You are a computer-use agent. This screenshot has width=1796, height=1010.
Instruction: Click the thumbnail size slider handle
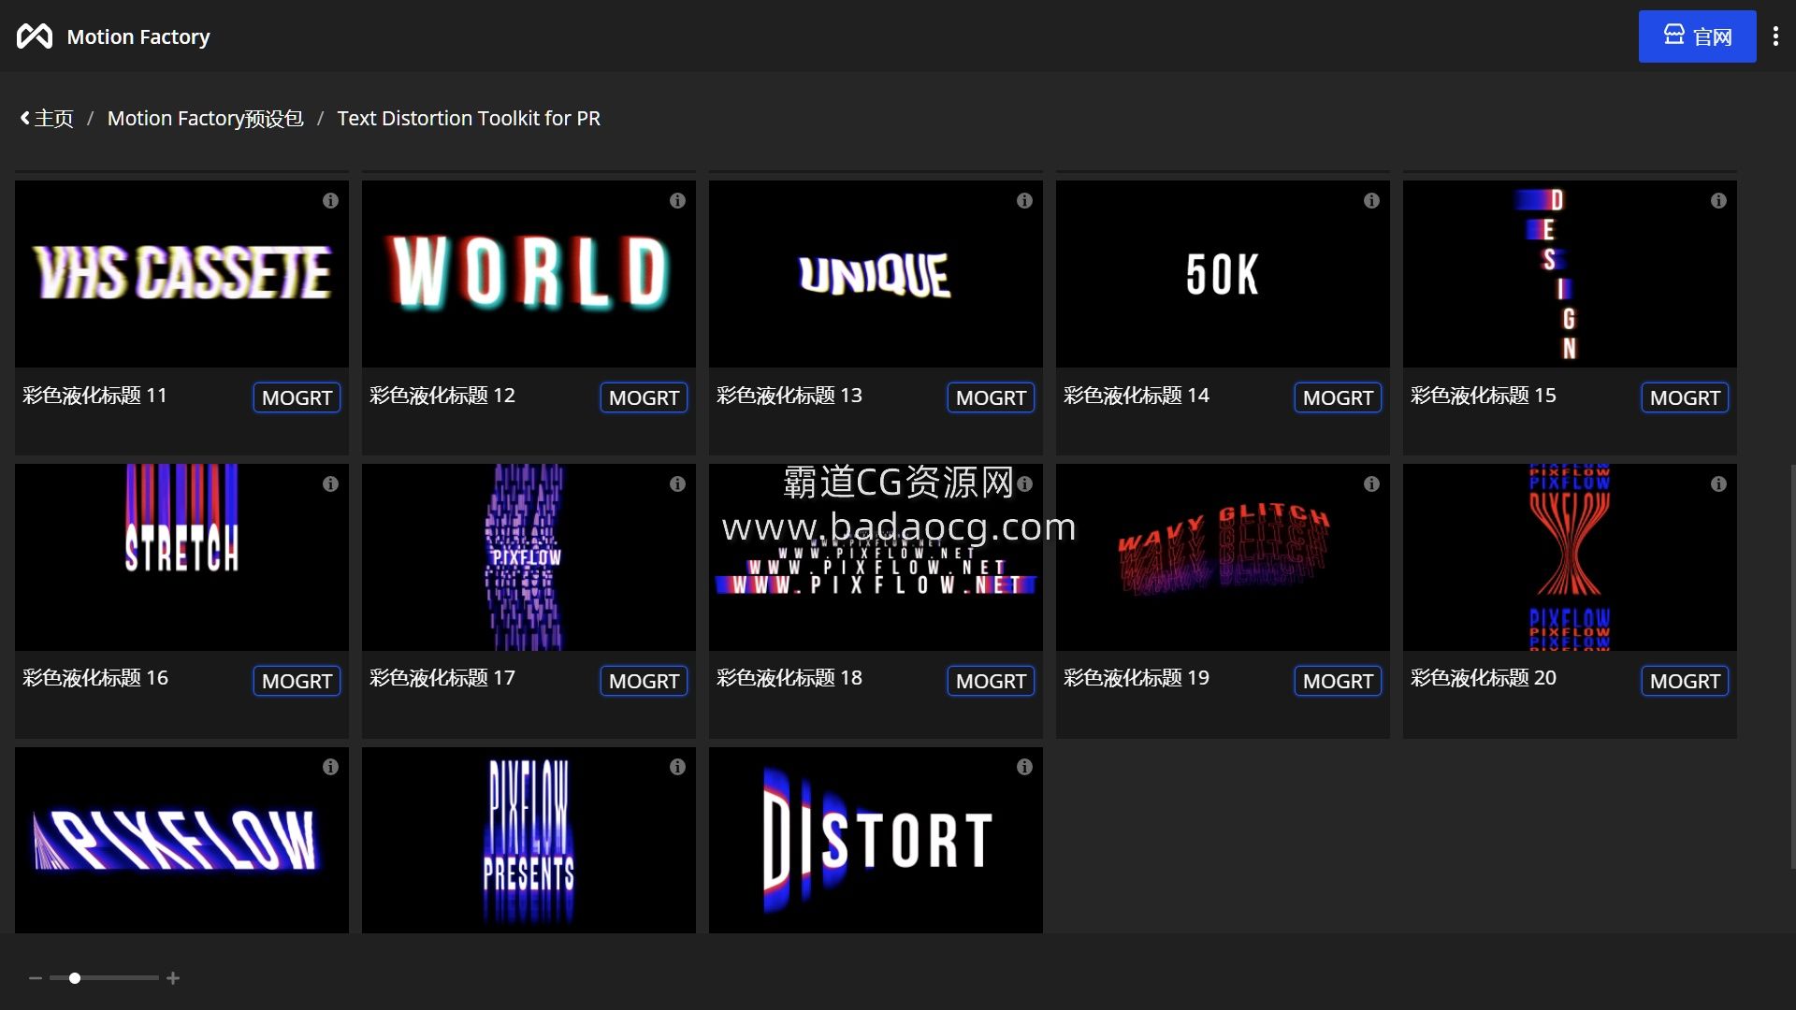[x=75, y=978]
